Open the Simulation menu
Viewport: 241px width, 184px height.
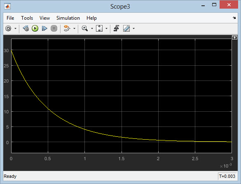coord(68,18)
